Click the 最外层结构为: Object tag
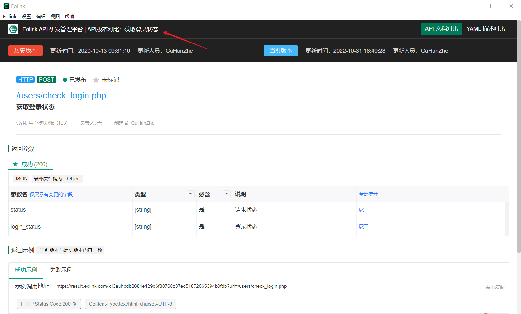The height and width of the screenshot is (314, 521). point(57,179)
